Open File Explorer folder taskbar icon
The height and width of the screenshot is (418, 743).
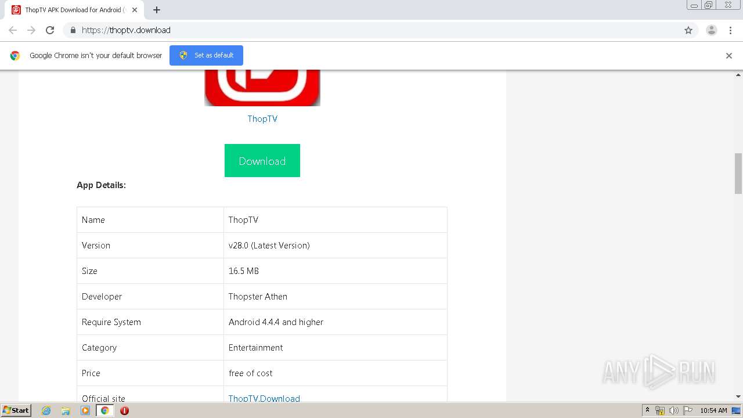[66, 410]
